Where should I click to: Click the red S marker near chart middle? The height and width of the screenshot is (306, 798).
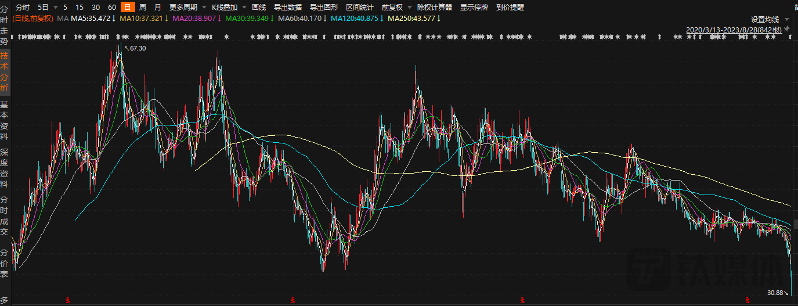click(x=293, y=300)
